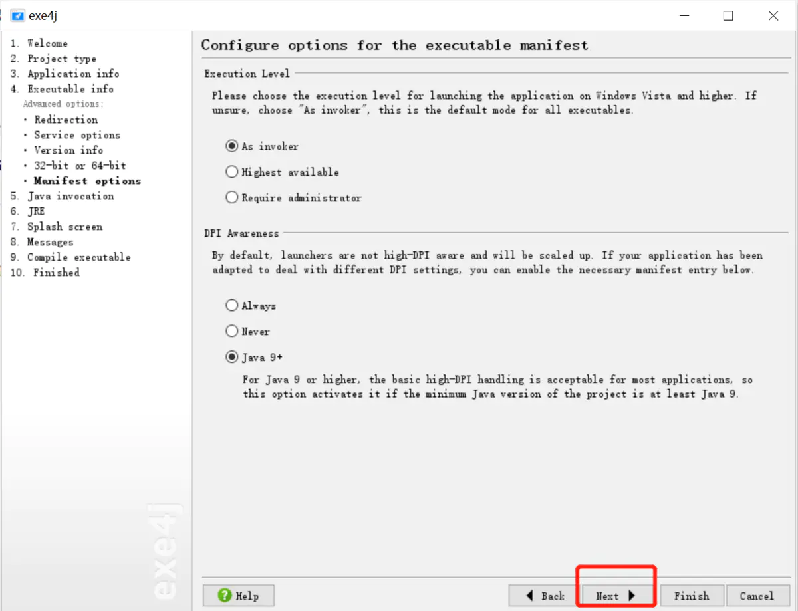
Task: Click the Cancel button
Action: [757, 596]
